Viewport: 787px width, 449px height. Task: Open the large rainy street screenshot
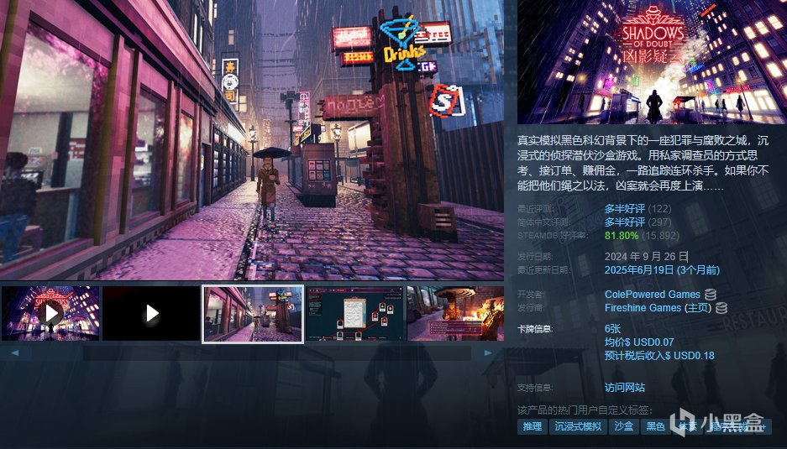coord(252,140)
